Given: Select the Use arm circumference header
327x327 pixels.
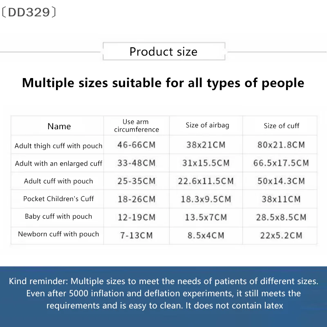Looking at the screenshot, I should (x=137, y=126).
